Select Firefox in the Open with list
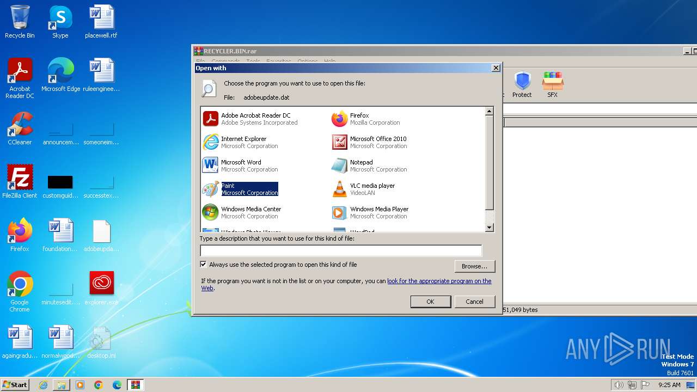 pos(366,119)
